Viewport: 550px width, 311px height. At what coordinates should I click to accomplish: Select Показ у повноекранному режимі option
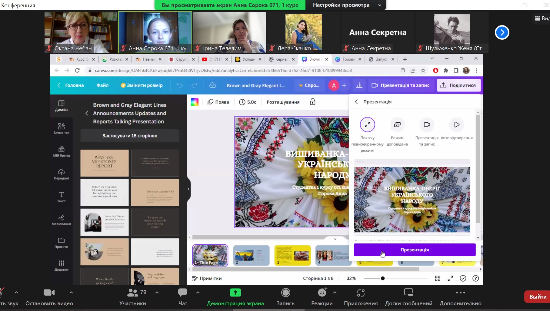[367, 125]
